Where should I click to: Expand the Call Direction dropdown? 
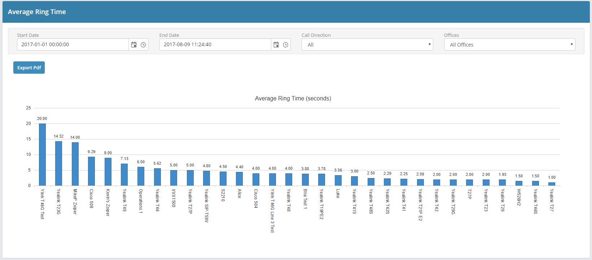[367, 45]
